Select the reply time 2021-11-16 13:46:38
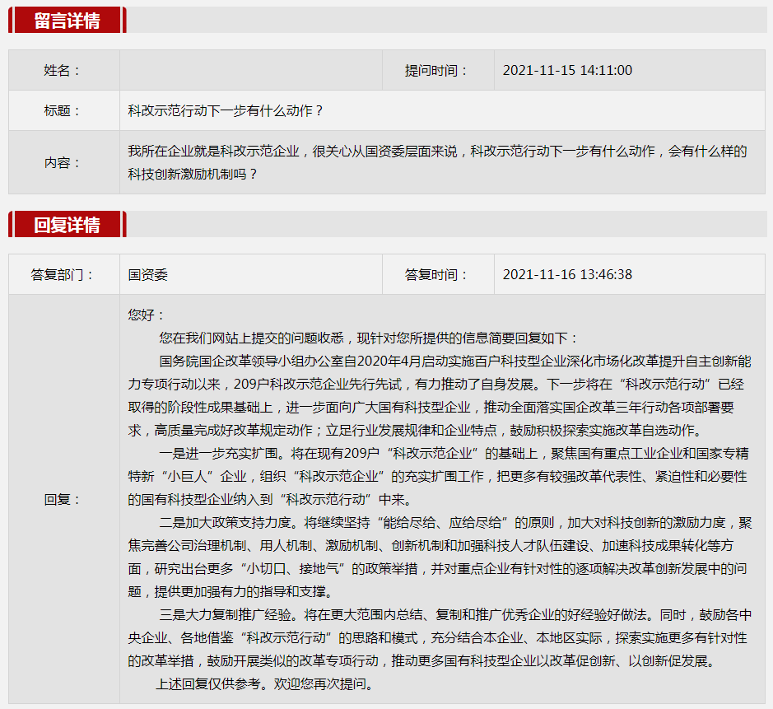This screenshot has height=709, width=773. pyautogui.click(x=567, y=274)
